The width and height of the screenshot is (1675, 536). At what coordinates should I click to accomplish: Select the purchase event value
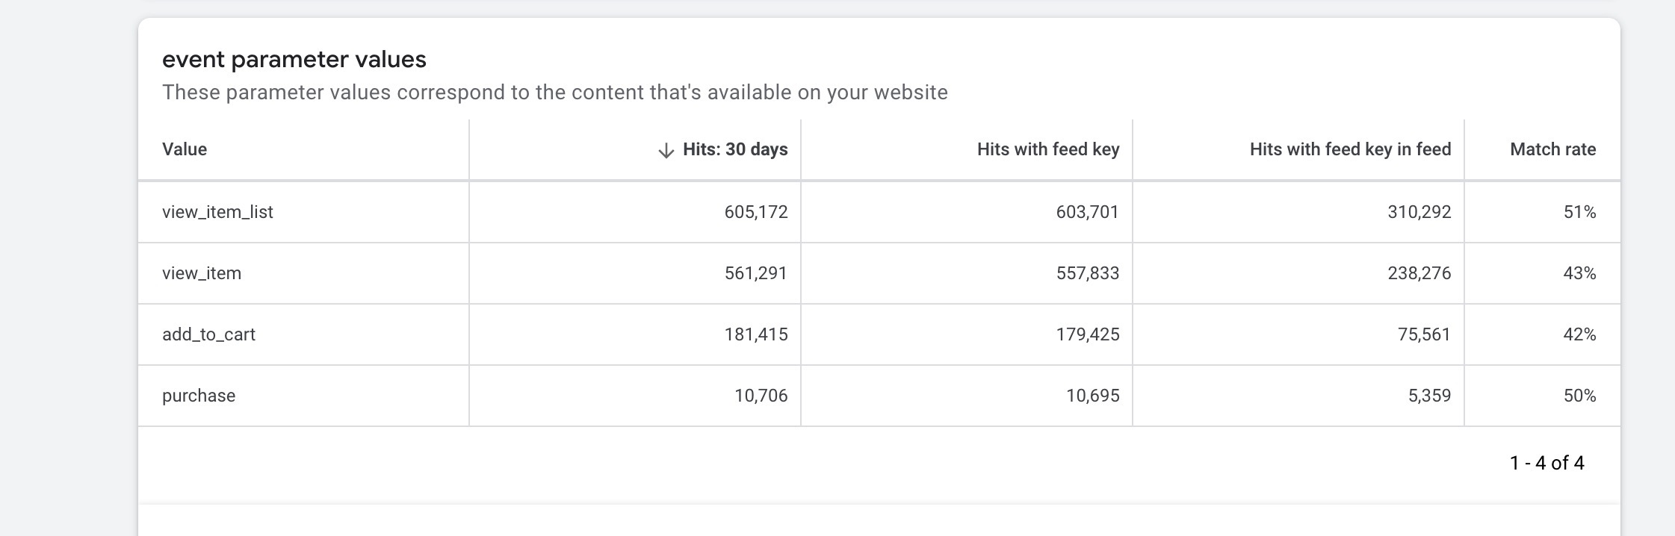[199, 396]
